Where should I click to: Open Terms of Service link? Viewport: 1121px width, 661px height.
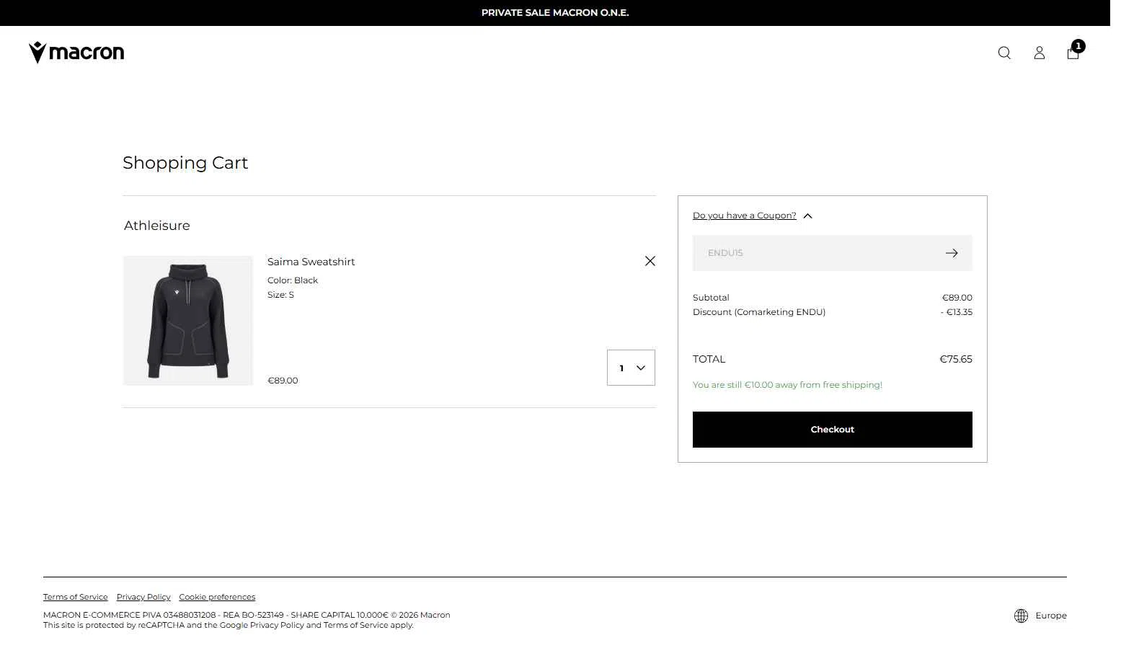(x=75, y=597)
